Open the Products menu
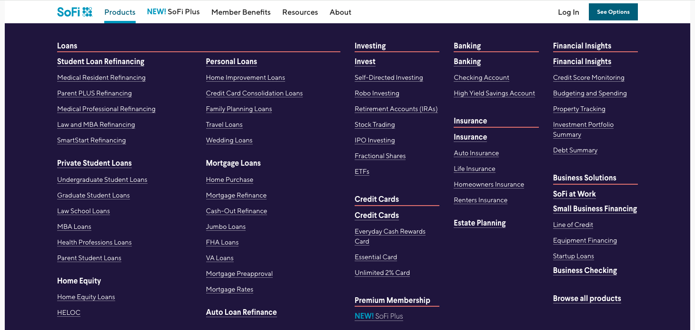The height and width of the screenshot is (330, 695). coord(119,12)
